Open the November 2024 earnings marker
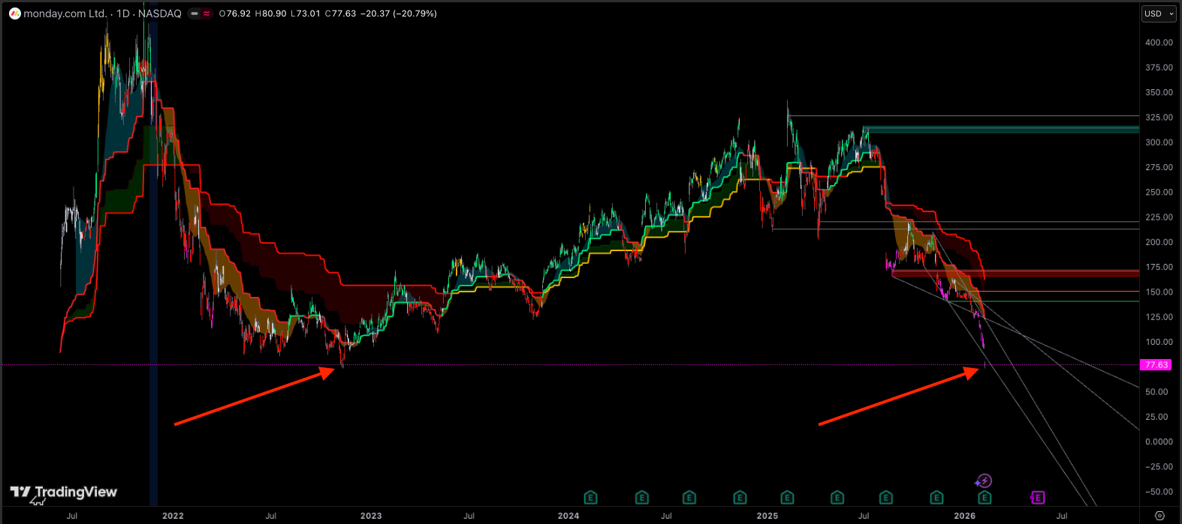The image size is (1182, 524). [x=740, y=497]
